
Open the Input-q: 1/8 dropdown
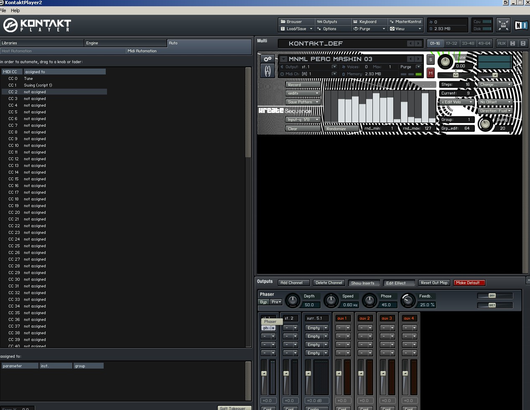click(303, 120)
